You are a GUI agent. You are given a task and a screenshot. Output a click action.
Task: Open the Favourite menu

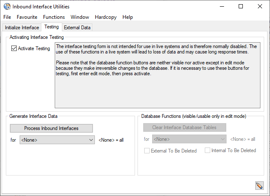coord(27,17)
